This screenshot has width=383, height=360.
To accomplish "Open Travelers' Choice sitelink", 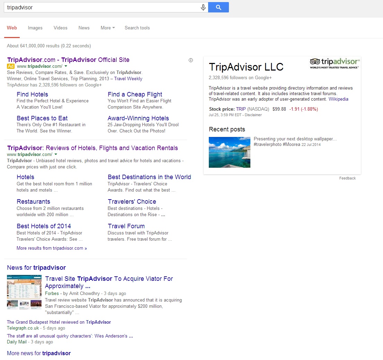I will tap(132, 202).
